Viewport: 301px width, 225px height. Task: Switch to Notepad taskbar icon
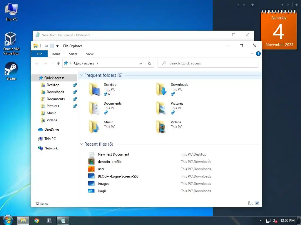click(63, 221)
